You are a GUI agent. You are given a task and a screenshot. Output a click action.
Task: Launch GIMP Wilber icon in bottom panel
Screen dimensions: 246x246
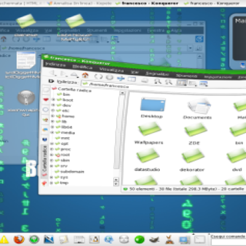click(x=154, y=240)
